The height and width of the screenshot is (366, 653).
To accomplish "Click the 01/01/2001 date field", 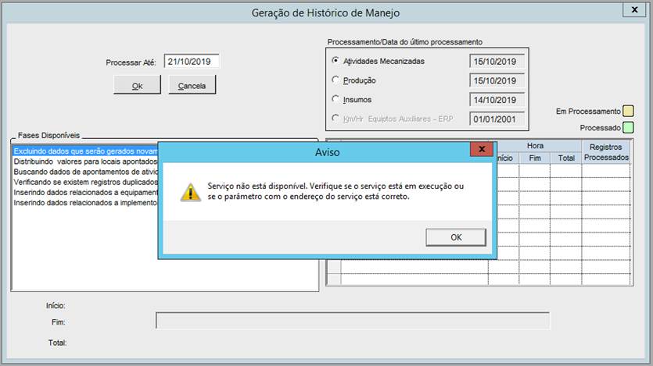I will tap(497, 119).
